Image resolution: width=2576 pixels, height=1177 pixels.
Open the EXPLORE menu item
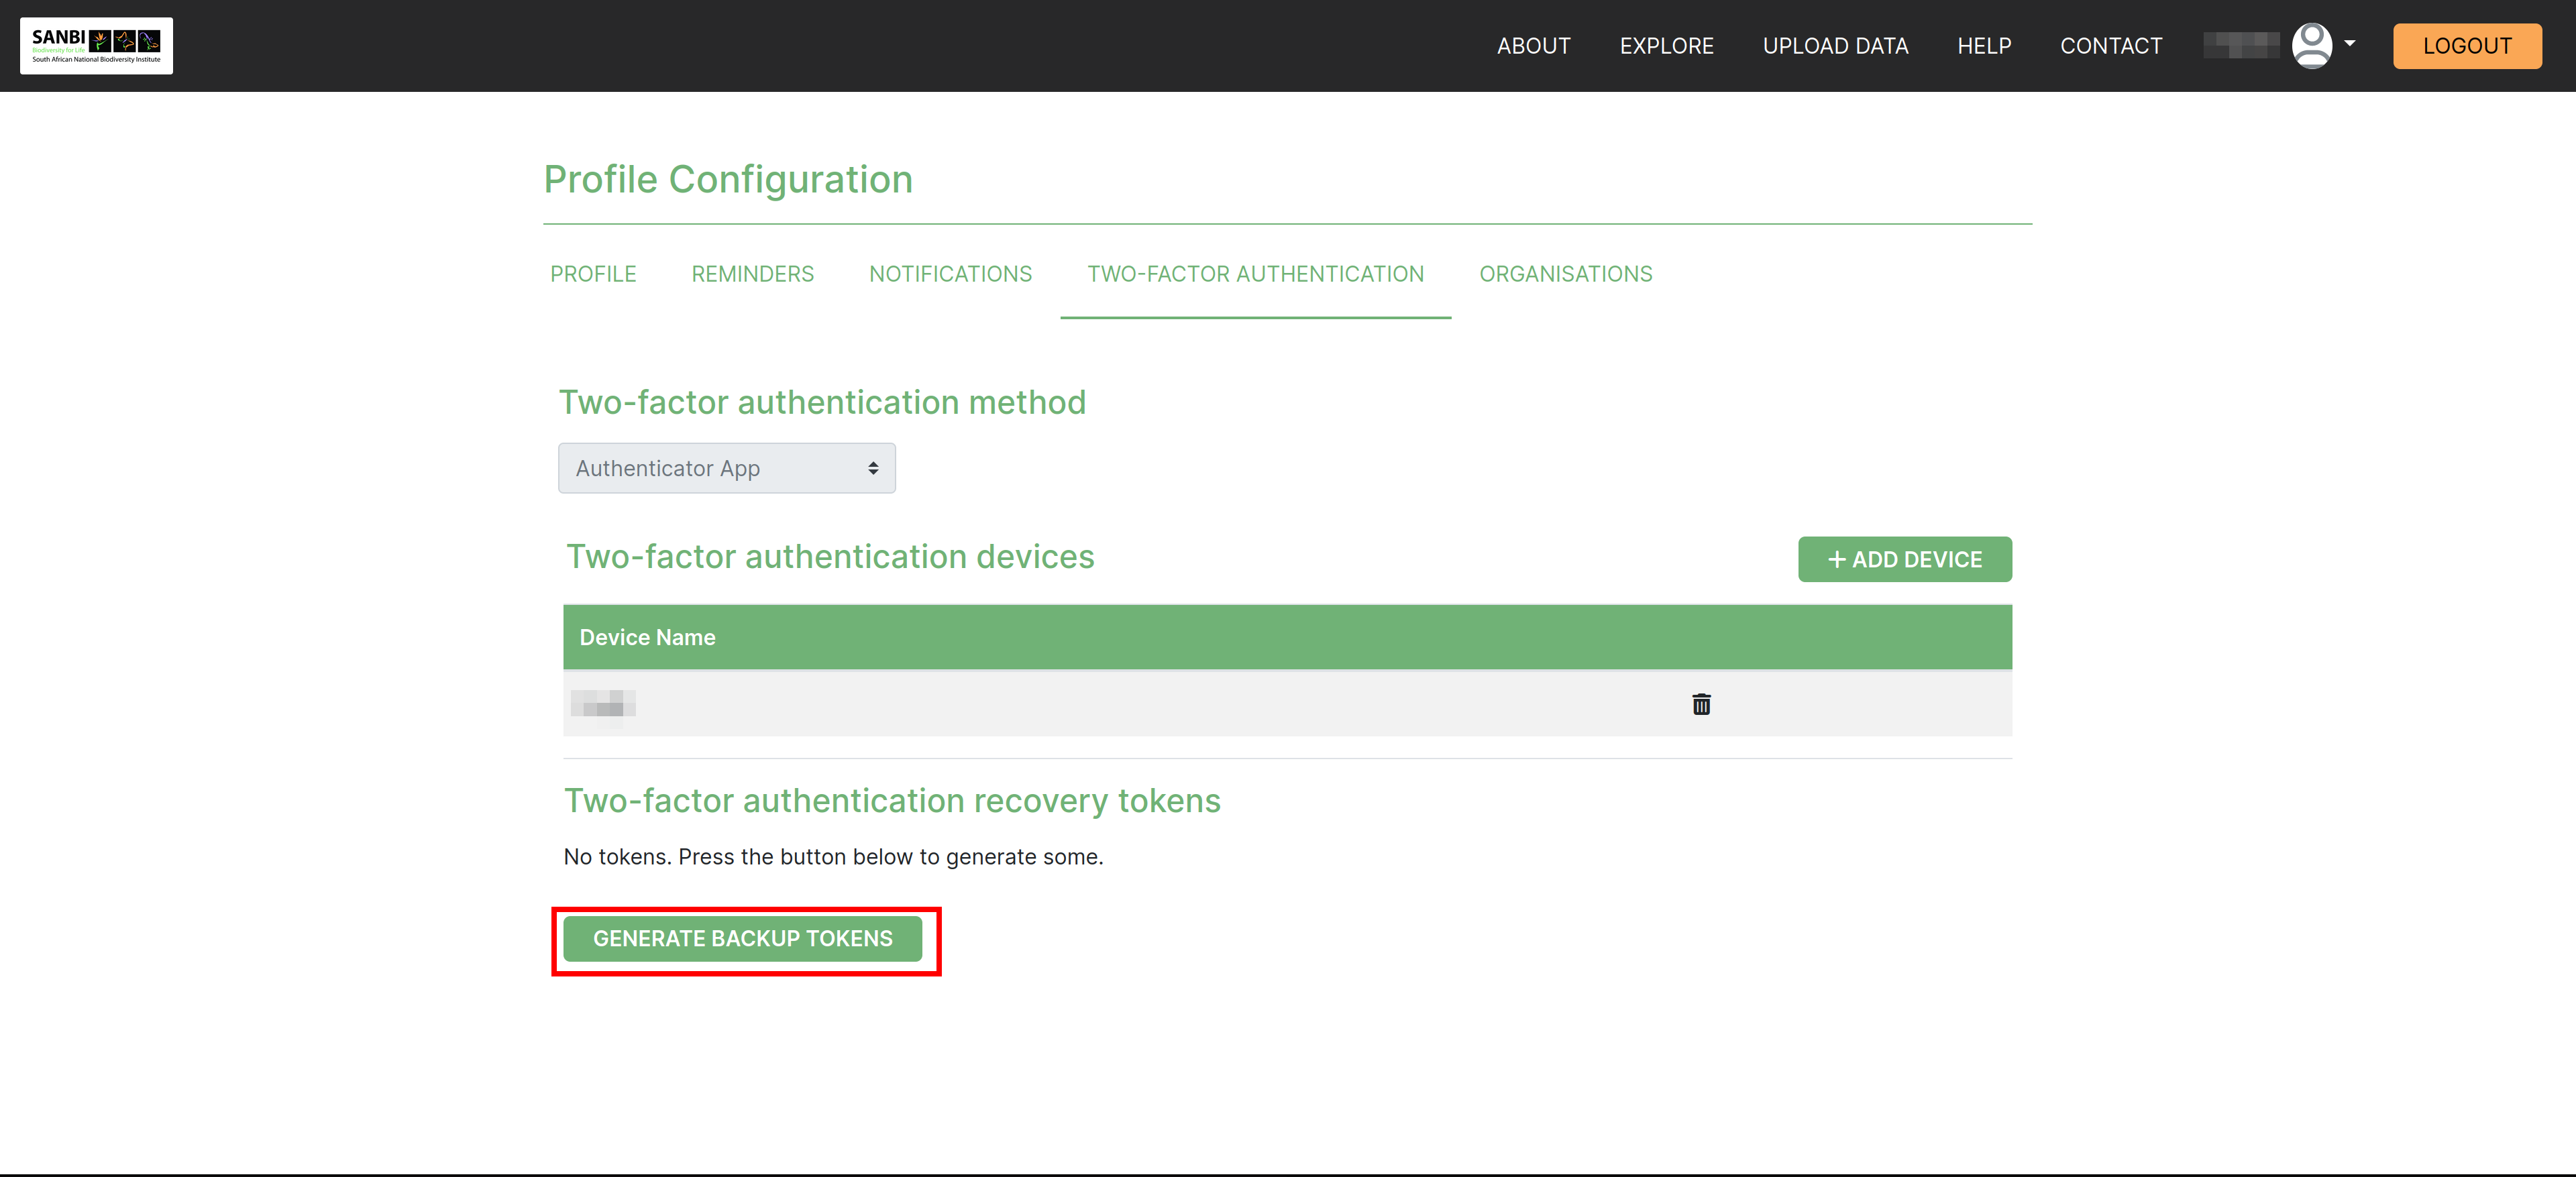[x=1666, y=46]
